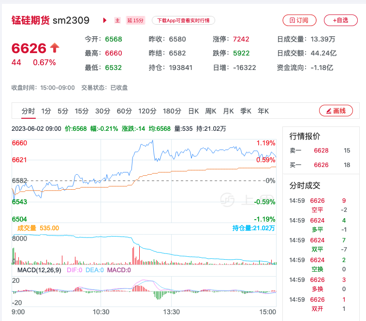Click the 卖一 ask price 6628

click(321, 151)
